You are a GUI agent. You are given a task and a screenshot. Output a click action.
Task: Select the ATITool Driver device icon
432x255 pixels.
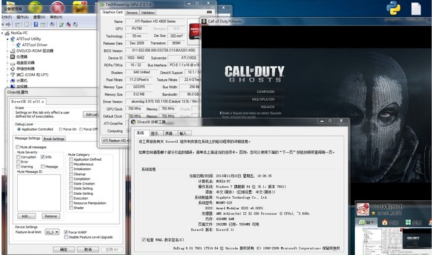pyautogui.click(x=18, y=44)
